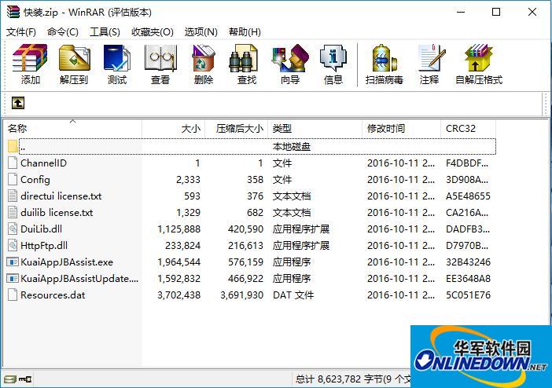Viewport: 552px width, 388px height.
Task: Open the 收藏夹(O) menu
Action: click(x=153, y=32)
